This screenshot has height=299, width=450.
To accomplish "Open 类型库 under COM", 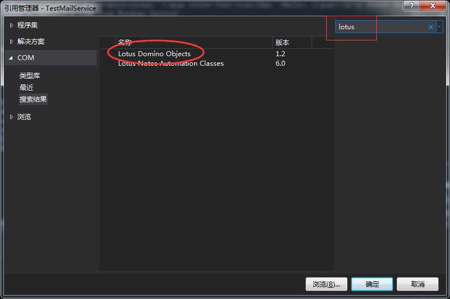I will click(x=30, y=76).
